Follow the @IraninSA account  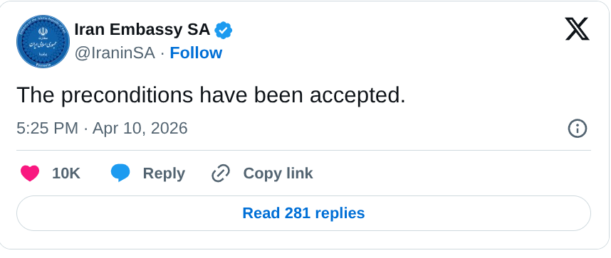point(196,53)
